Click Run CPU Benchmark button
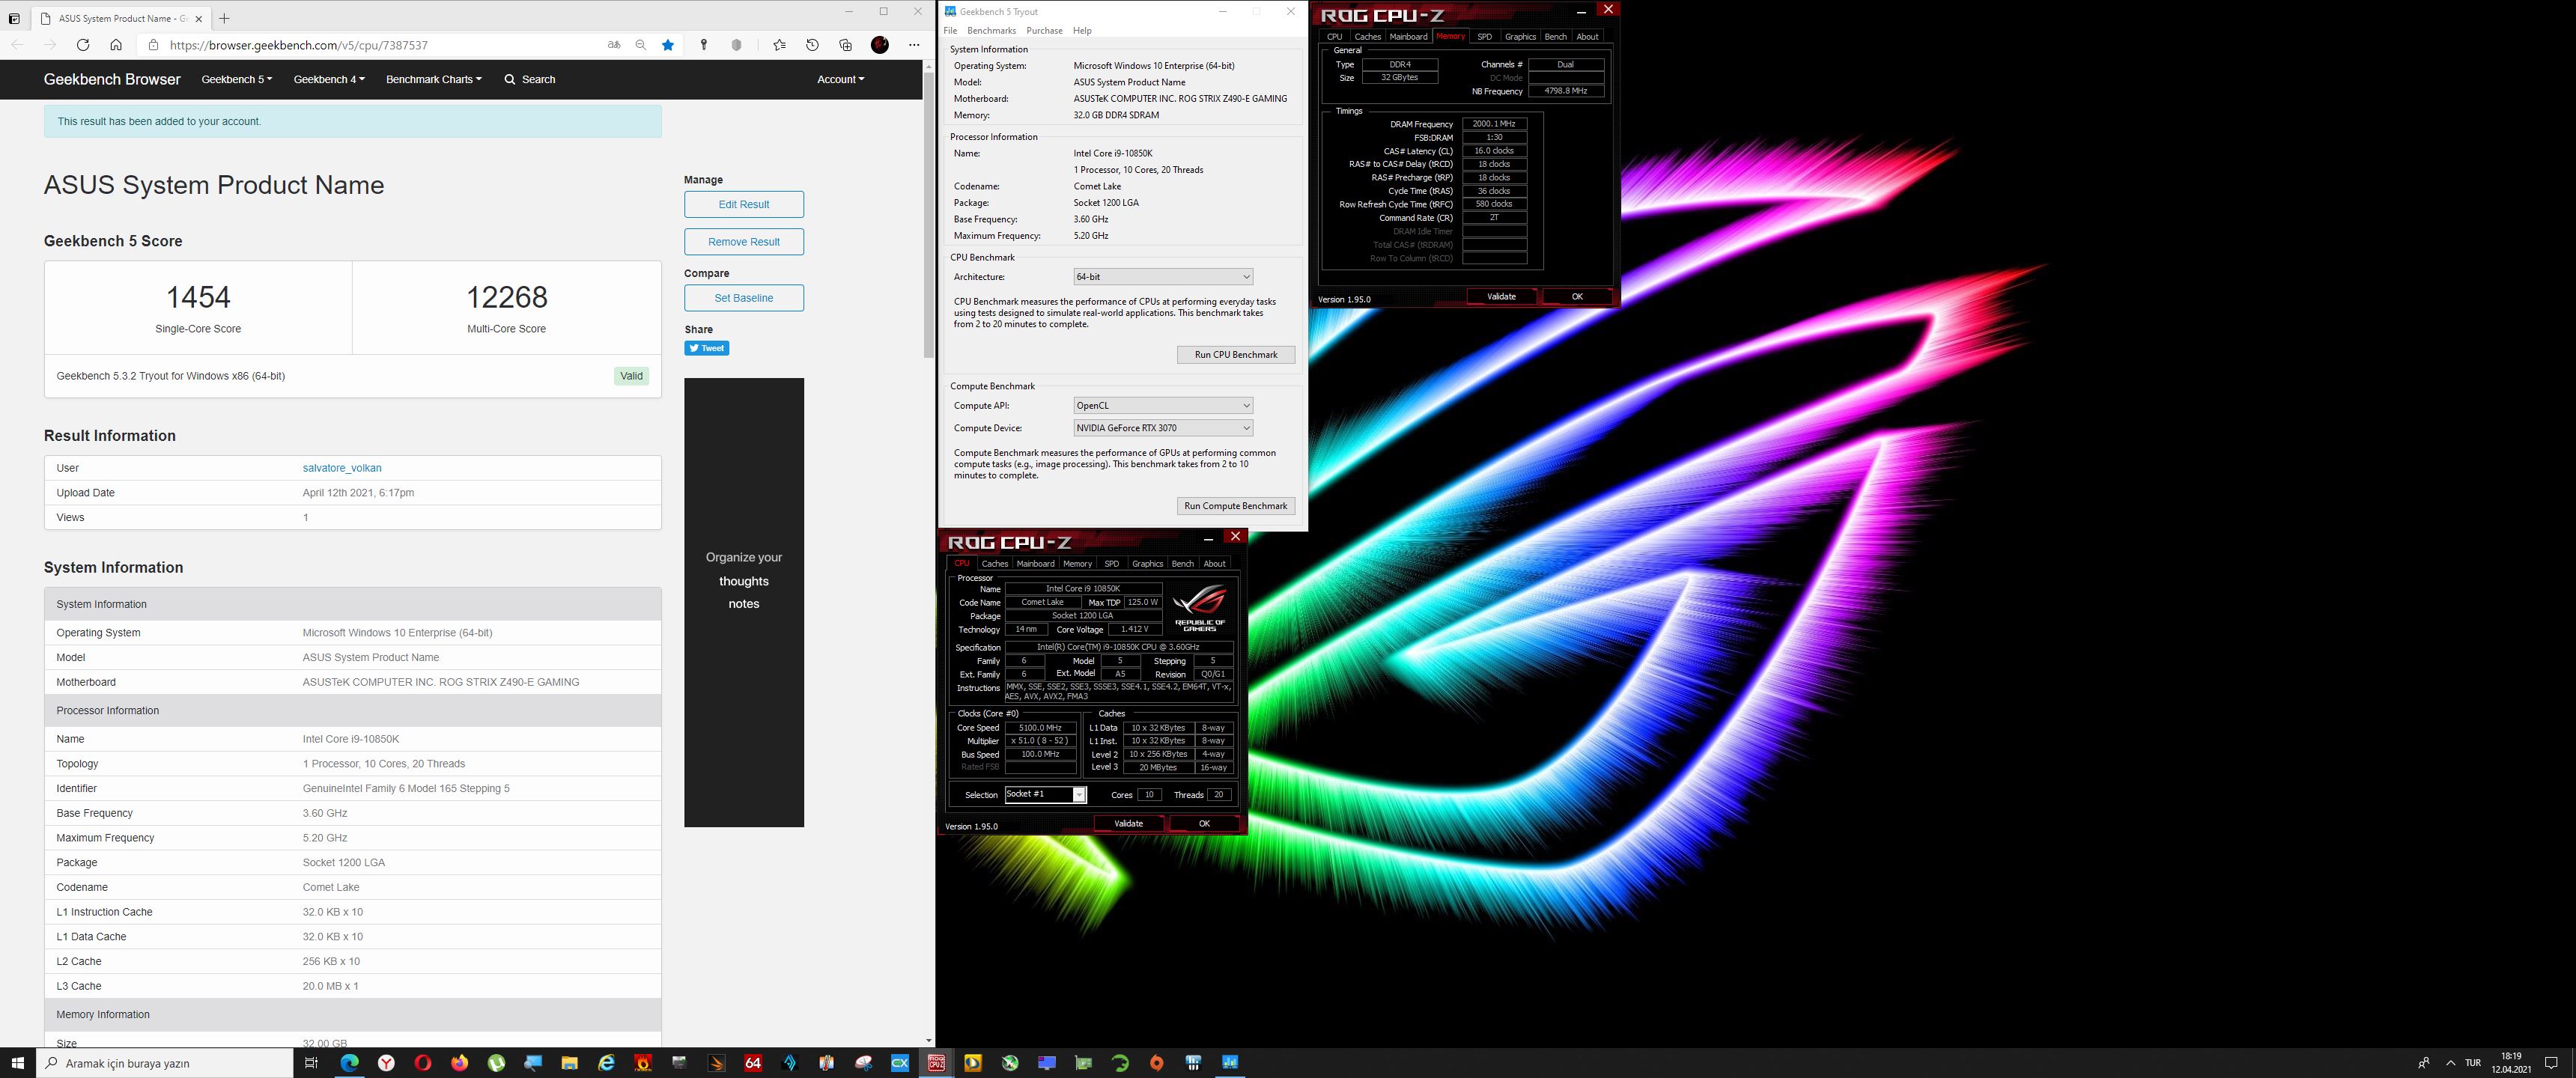The height and width of the screenshot is (1078, 2576). [x=1236, y=355]
